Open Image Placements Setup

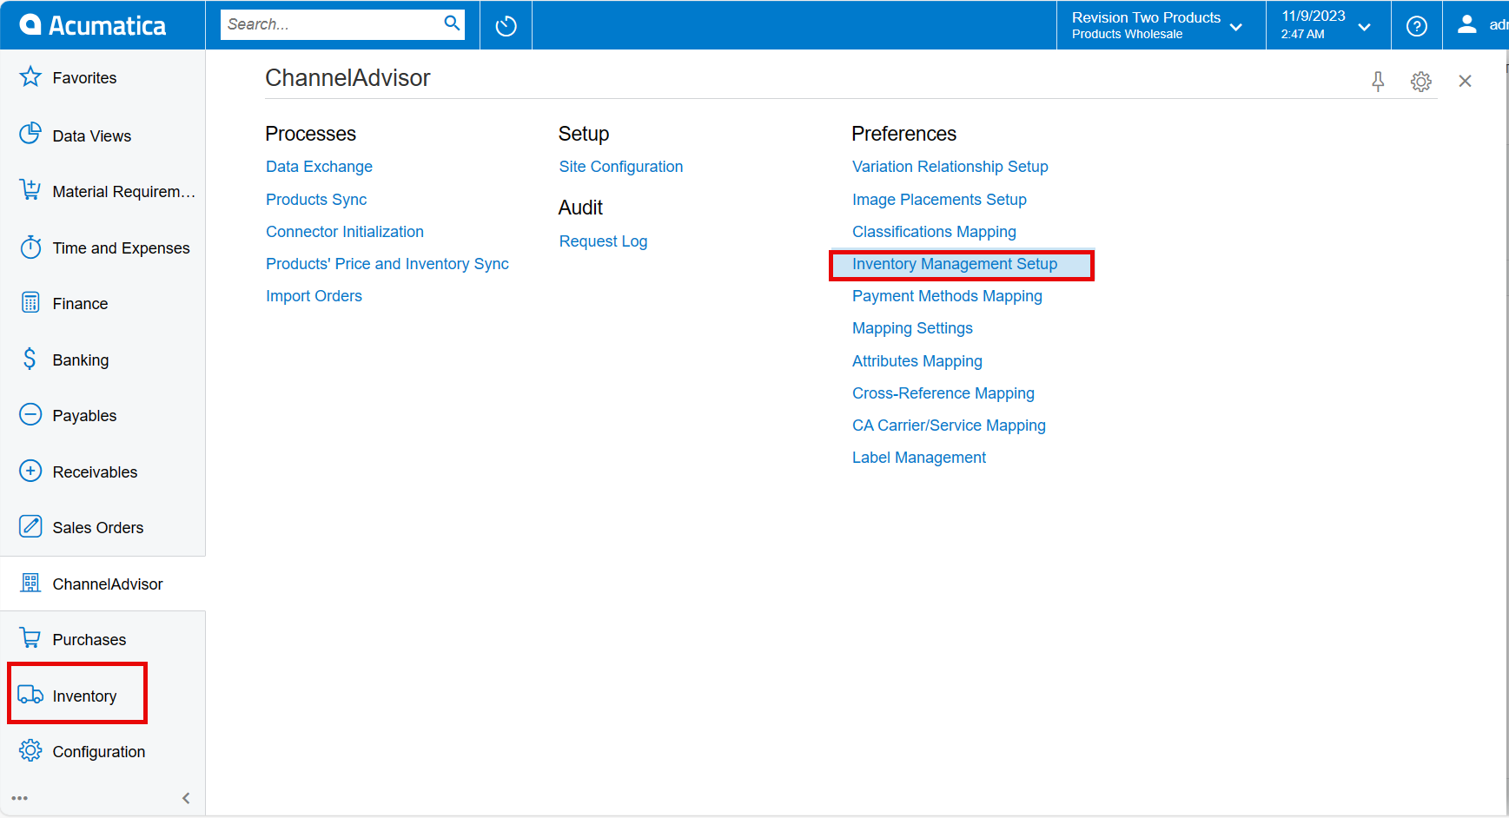(939, 200)
